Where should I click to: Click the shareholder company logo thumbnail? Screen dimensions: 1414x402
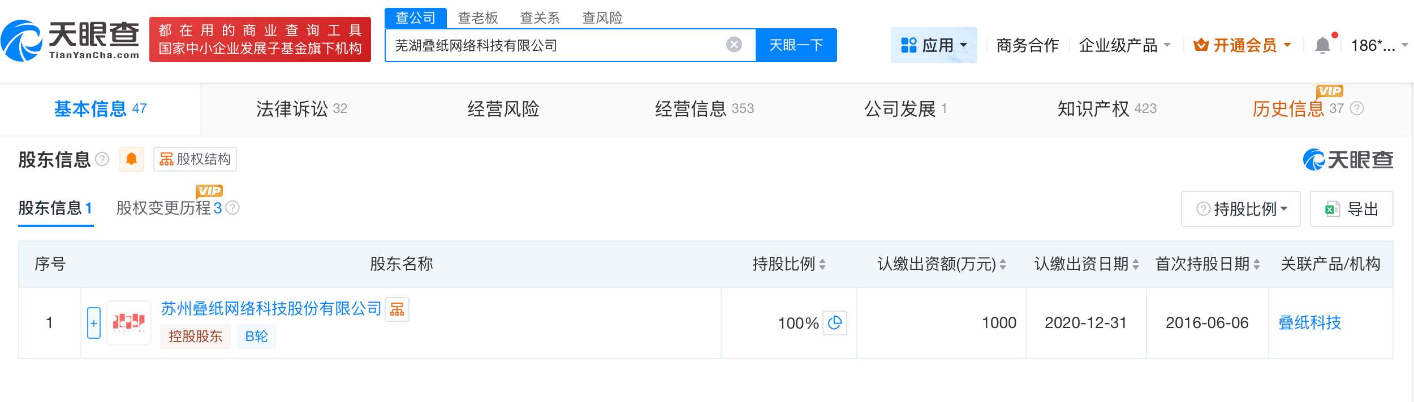129,322
